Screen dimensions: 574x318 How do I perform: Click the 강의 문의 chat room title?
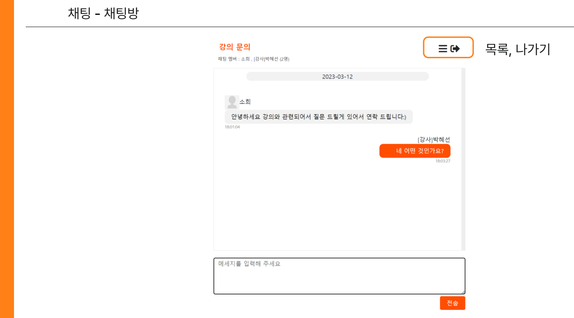click(x=234, y=47)
